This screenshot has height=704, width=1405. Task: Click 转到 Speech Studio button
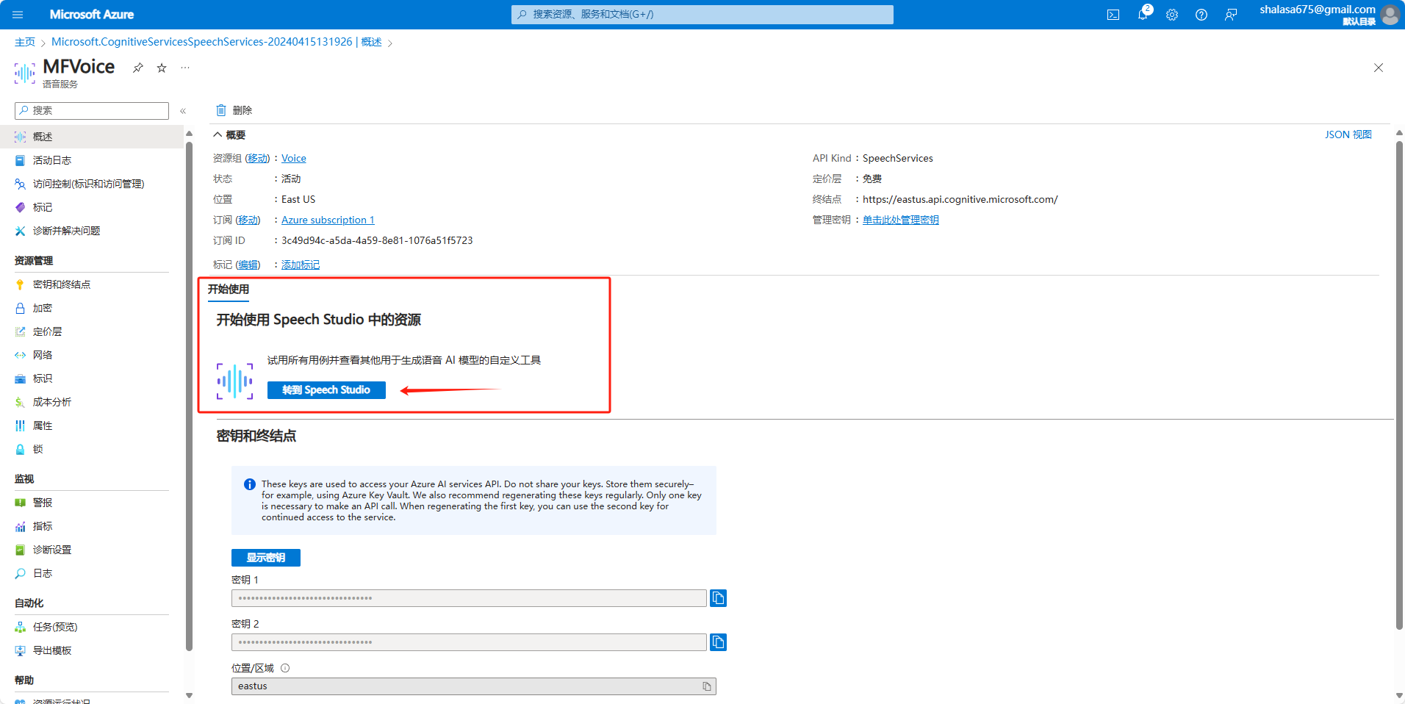[x=326, y=390]
